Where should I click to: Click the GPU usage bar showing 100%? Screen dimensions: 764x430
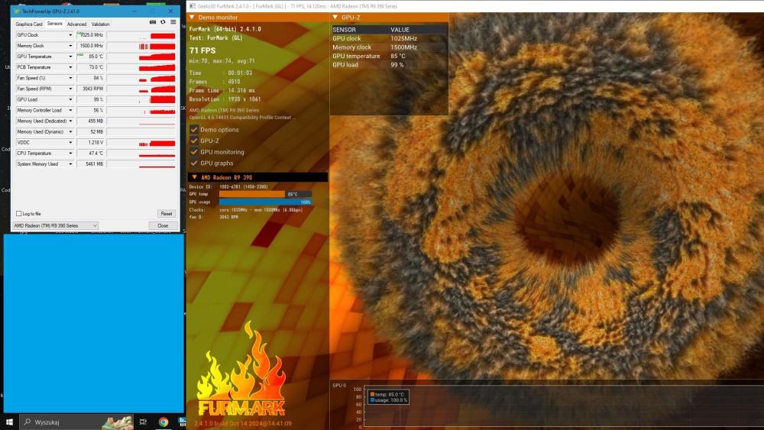(x=265, y=202)
